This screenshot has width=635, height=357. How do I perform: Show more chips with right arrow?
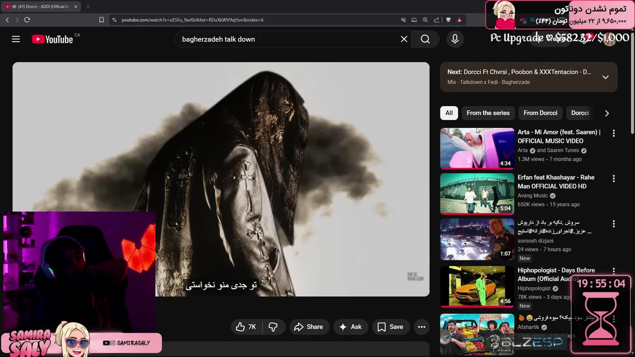pyautogui.click(x=607, y=113)
